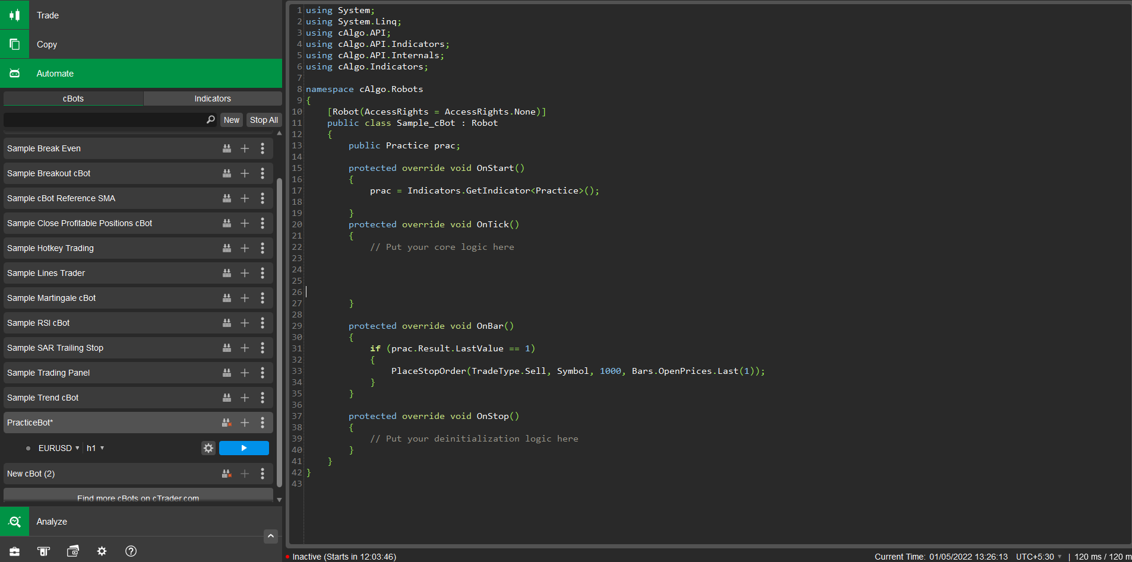Collapse the panel with chevron up button
1132x562 pixels.
click(x=270, y=536)
